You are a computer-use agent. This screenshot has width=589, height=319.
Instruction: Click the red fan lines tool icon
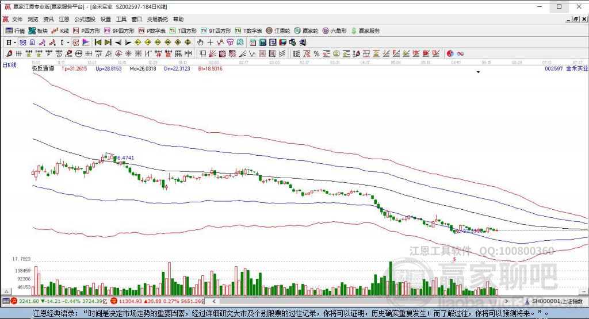coord(212,53)
